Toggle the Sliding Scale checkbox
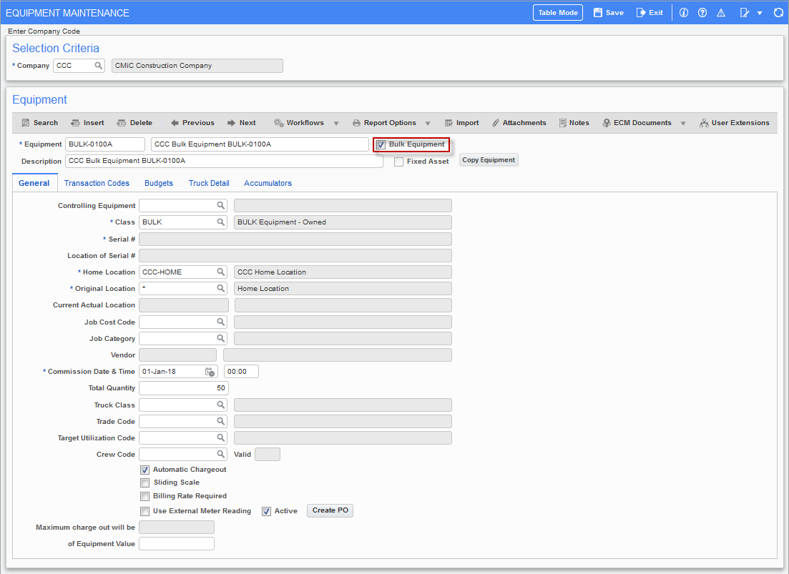Image resolution: width=789 pixels, height=574 pixels. point(145,483)
